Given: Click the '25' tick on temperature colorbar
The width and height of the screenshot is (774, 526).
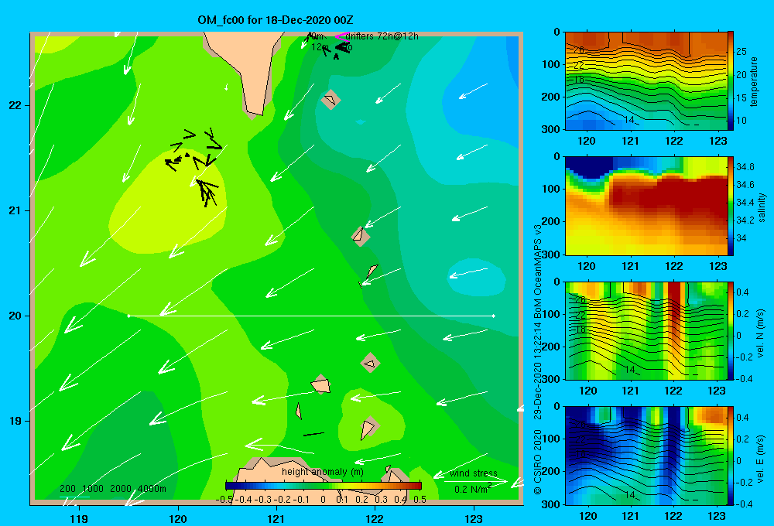Looking at the screenshot, I should [x=741, y=52].
